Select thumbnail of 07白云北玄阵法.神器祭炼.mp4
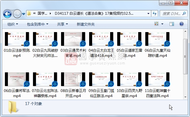Screen dimensions: 190x117 [45, 79]
